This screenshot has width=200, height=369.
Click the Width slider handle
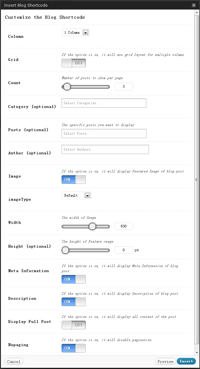(92, 226)
